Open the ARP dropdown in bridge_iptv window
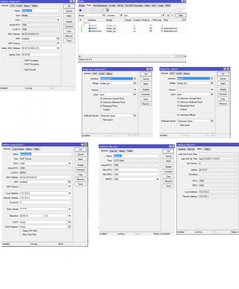Image resolution: width=239 pixels, height=289 pixels. [x=58, y=39]
